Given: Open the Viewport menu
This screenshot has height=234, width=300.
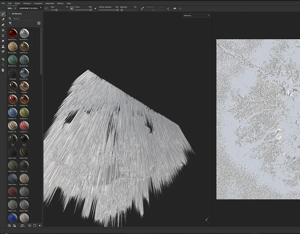Looking at the screenshot, I should pyautogui.click(x=38, y=3).
